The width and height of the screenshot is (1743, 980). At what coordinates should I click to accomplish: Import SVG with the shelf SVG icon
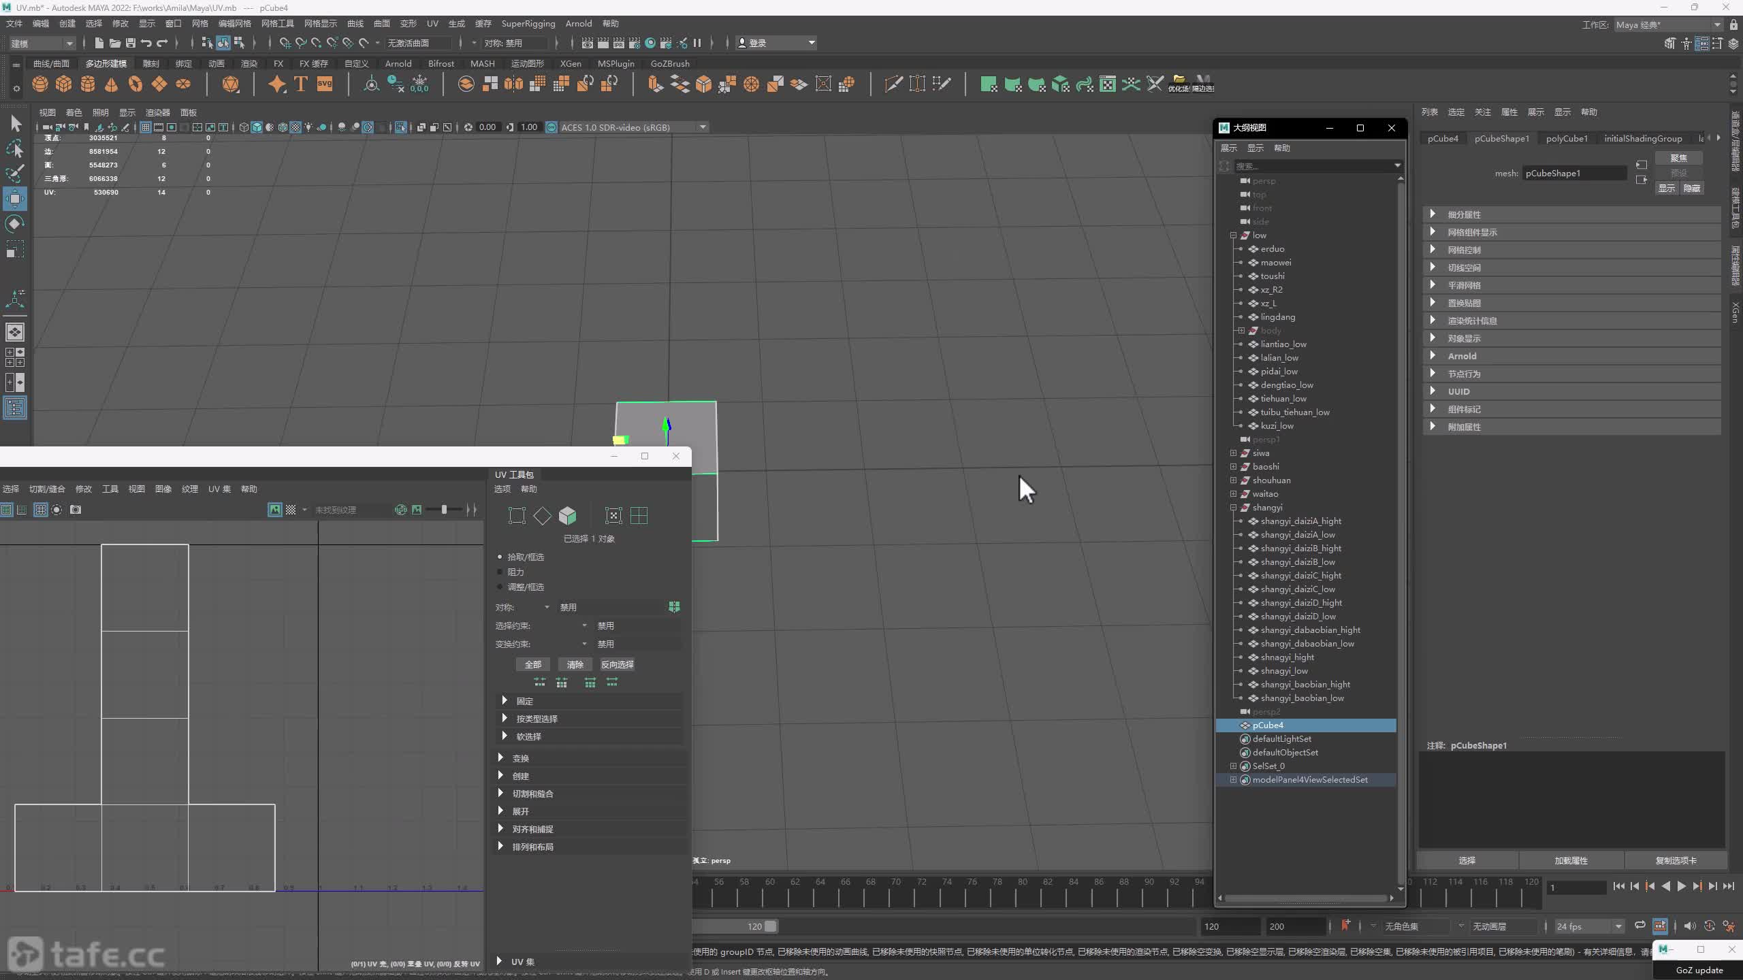tap(325, 84)
